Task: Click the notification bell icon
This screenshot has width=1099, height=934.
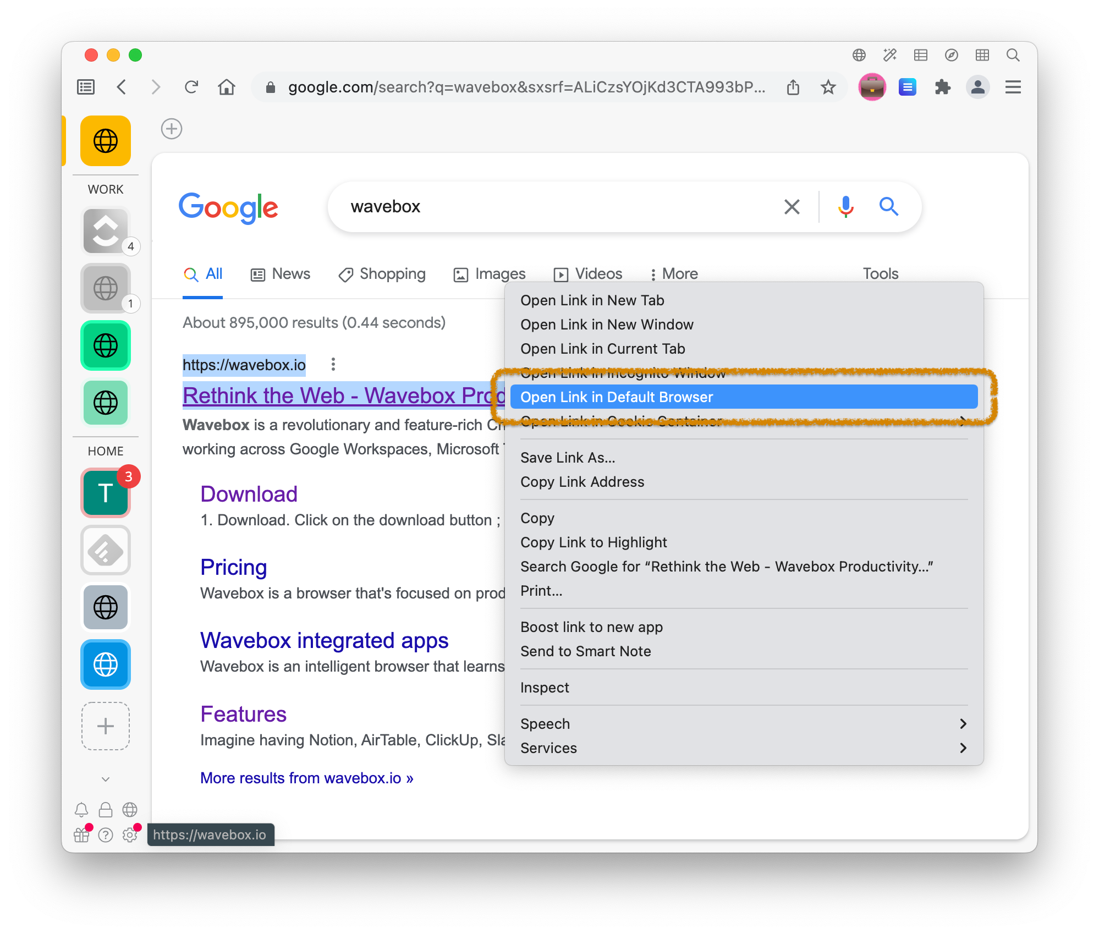Action: click(x=81, y=810)
